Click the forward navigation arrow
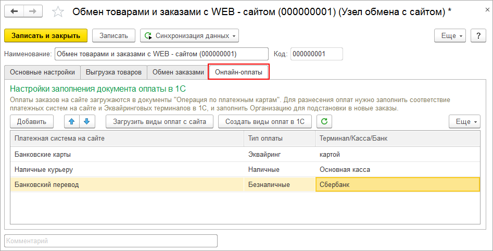The height and width of the screenshot is (251, 493). (x=33, y=11)
